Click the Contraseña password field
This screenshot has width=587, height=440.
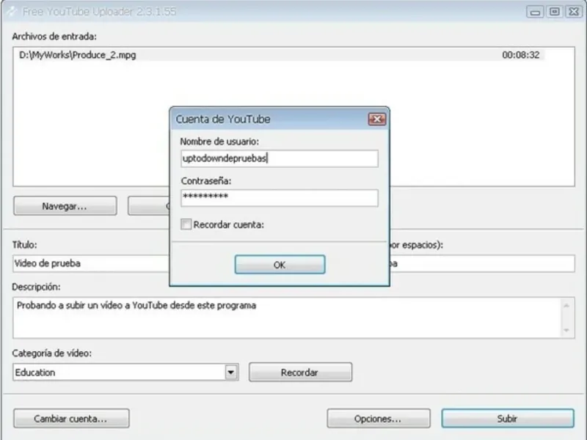tap(280, 197)
